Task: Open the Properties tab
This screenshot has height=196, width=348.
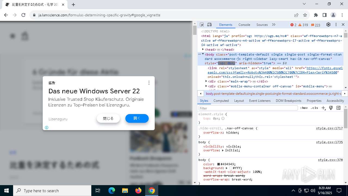Action: pos(314,100)
